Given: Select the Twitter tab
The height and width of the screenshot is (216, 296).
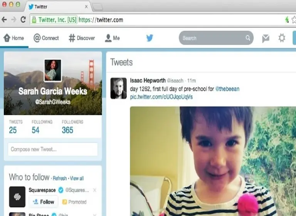Looking at the screenshot, I should [x=57, y=7].
